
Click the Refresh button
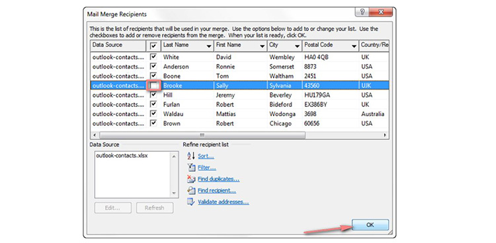(x=155, y=207)
